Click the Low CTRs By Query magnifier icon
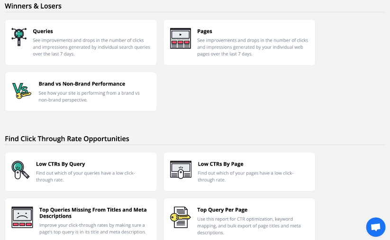 pos(20,170)
